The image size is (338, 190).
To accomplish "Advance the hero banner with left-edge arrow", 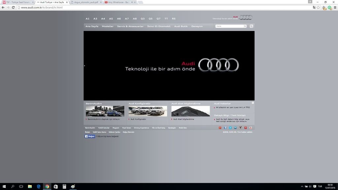I will pos(84,66).
